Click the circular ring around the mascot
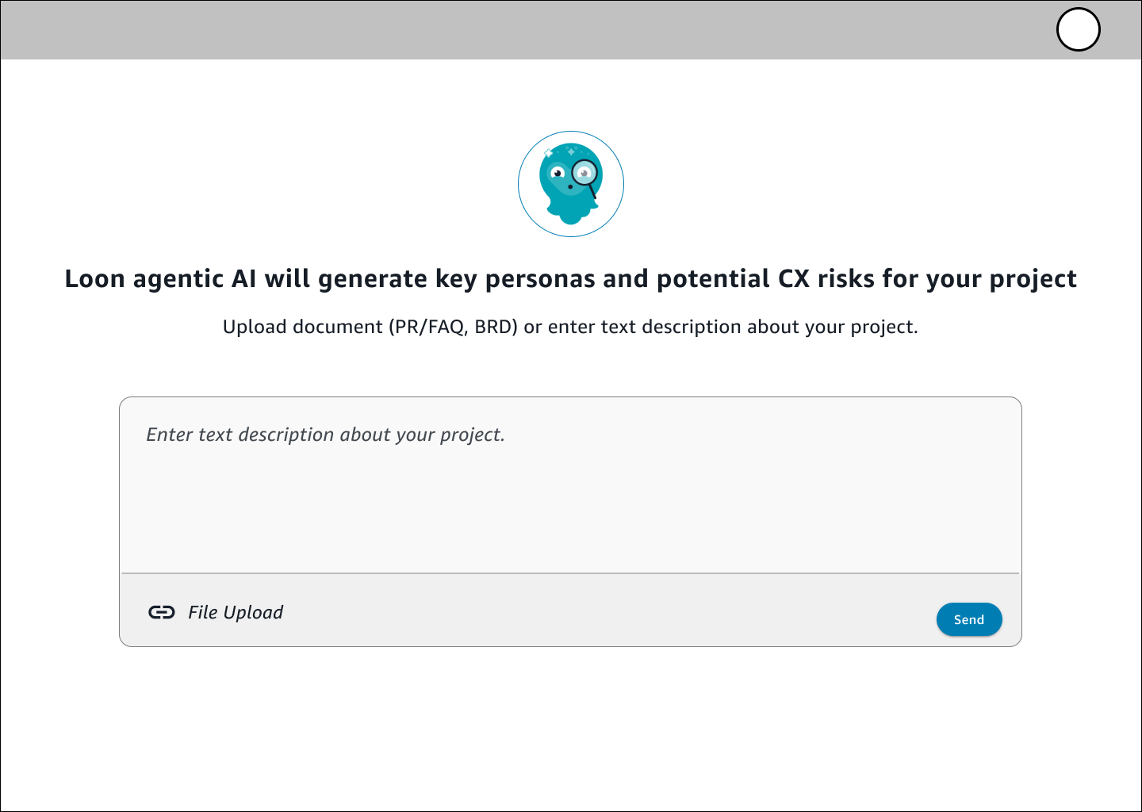 pos(519,184)
